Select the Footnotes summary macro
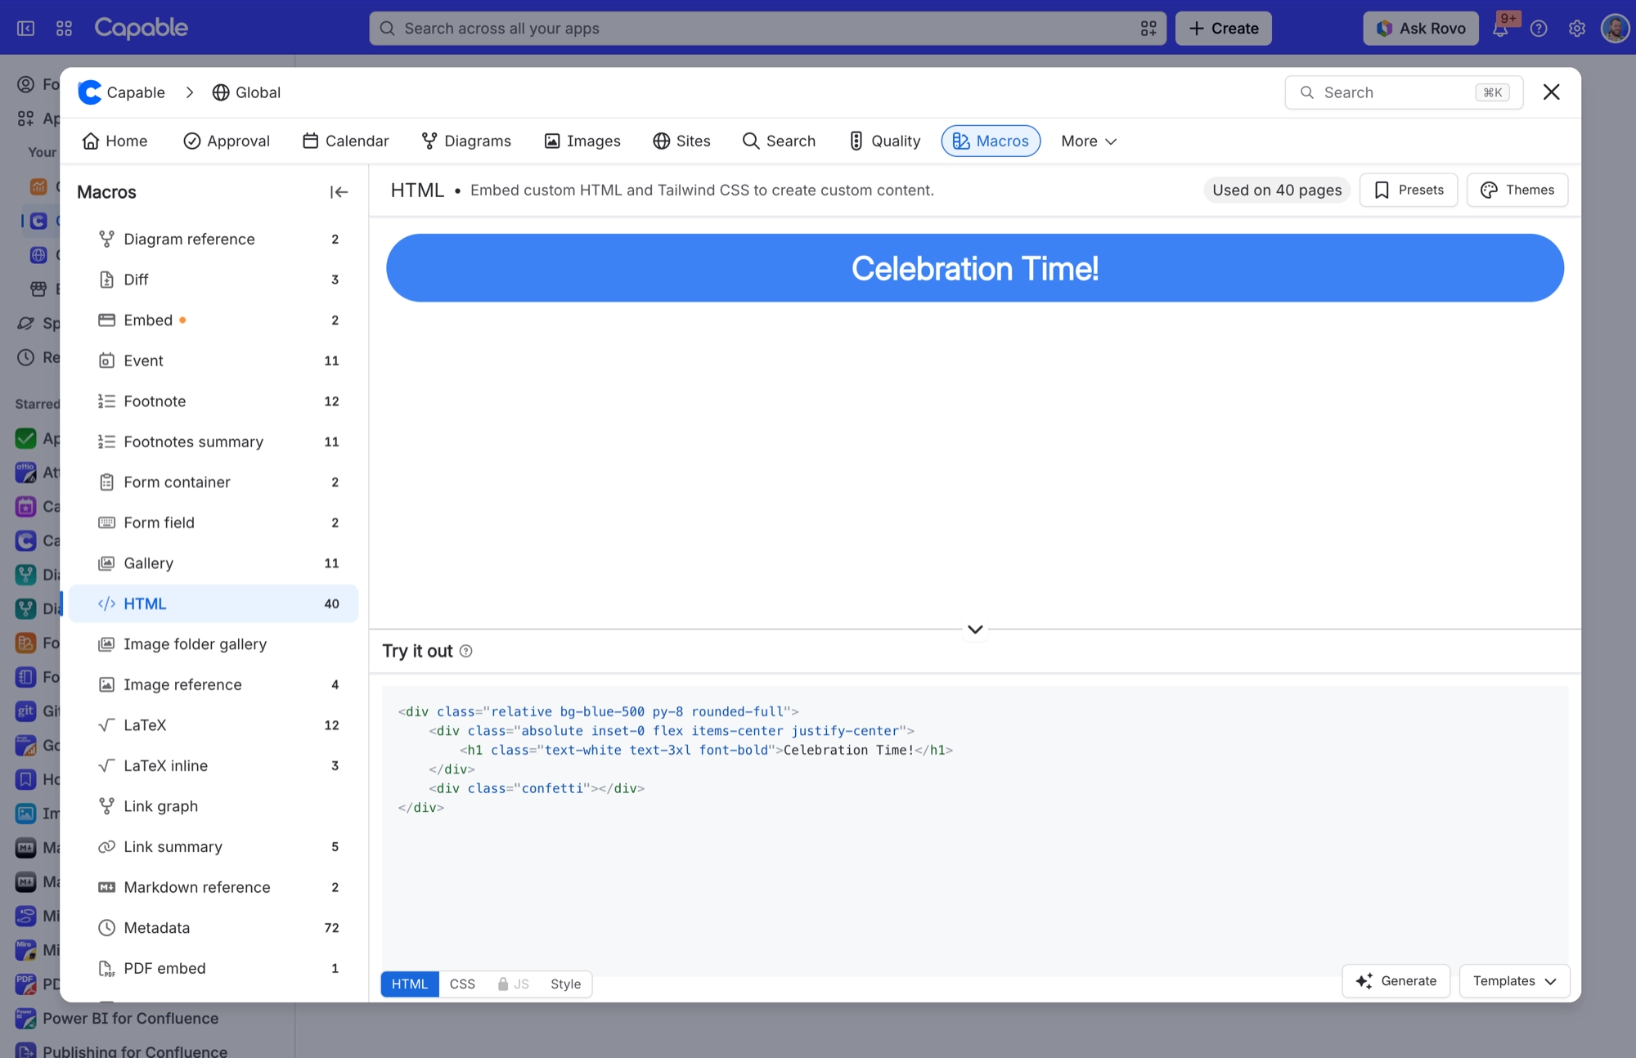Image resolution: width=1636 pixels, height=1058 pixels. pos(214,442)
